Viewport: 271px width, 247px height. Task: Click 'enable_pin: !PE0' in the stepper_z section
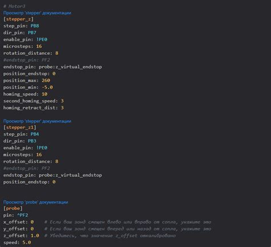click(x=25, y=39)
